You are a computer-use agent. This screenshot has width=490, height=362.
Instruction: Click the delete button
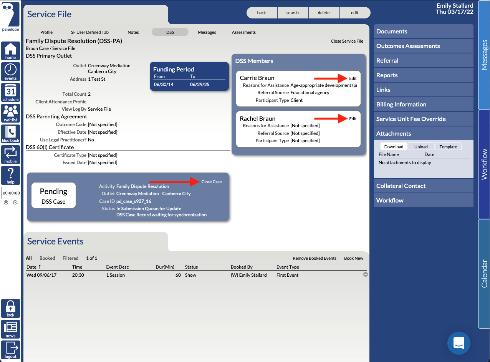click(x=324, y=13)
